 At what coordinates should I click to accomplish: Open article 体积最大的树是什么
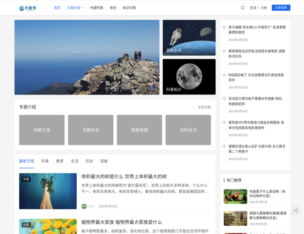[124, 176]
